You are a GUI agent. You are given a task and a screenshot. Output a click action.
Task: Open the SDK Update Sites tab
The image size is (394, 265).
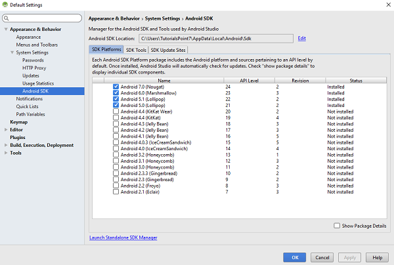(168, 50)
